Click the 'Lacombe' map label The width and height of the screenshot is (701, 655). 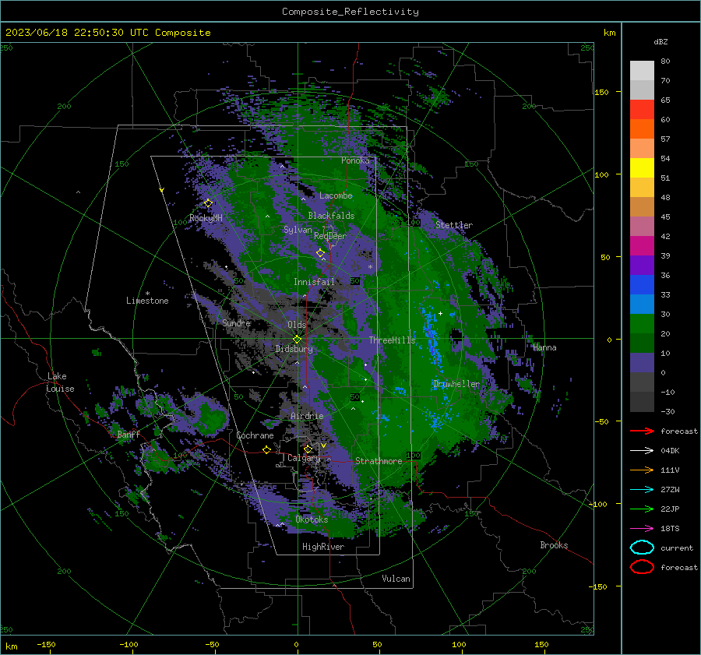(x=336, y=195)
